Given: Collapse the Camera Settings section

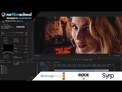Looking at the screenshot, I should [2, 24].
